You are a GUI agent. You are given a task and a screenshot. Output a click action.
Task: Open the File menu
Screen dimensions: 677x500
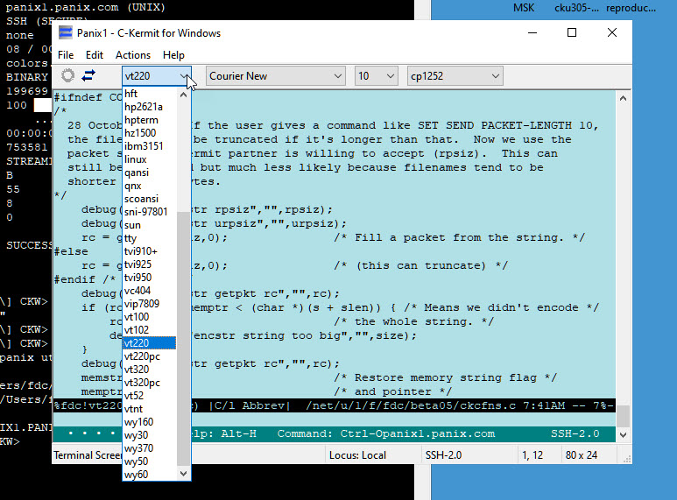66,55
